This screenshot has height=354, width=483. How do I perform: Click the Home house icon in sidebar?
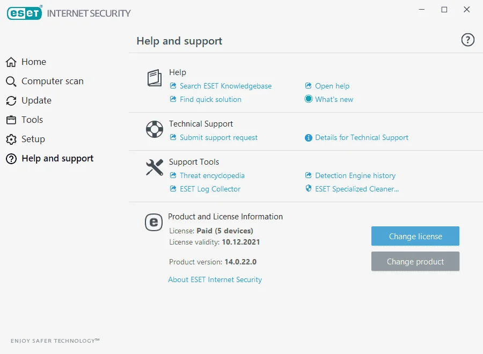(11, 62)
